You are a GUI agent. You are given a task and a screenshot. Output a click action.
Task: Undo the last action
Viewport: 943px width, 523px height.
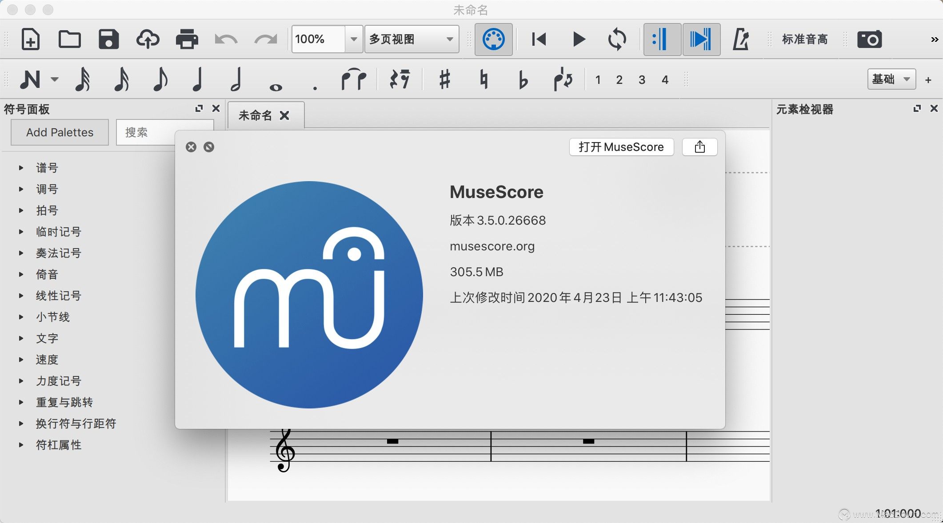tap(226, 40)
